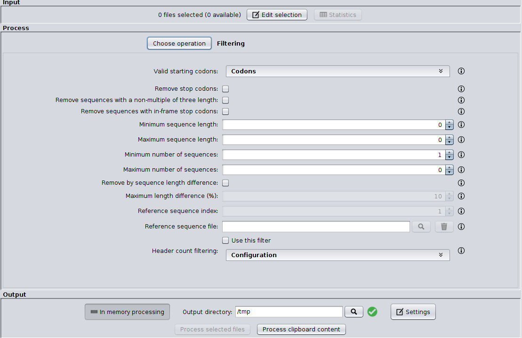
Task: Click info icon for Remove stop codons
Action: click(461, 89)
